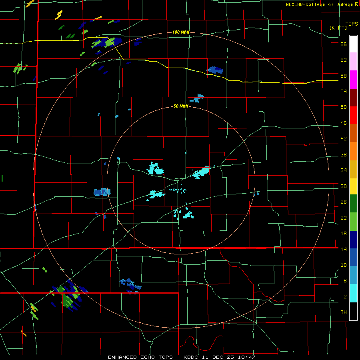This screenshot has width=360, height=360.
Task: Click the 26 legend value
Action: coord(344,202)
